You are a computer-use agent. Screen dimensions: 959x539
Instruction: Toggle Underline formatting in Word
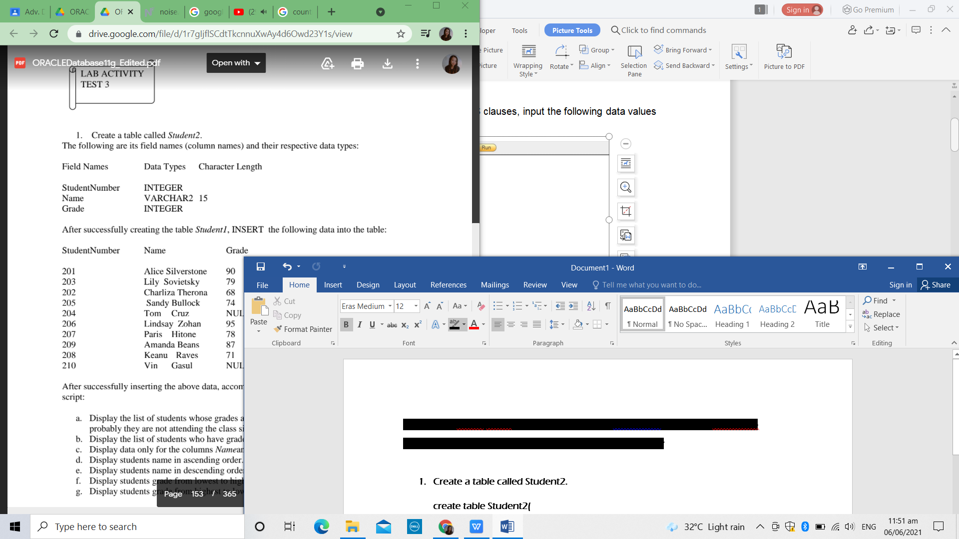pos(372,324)
